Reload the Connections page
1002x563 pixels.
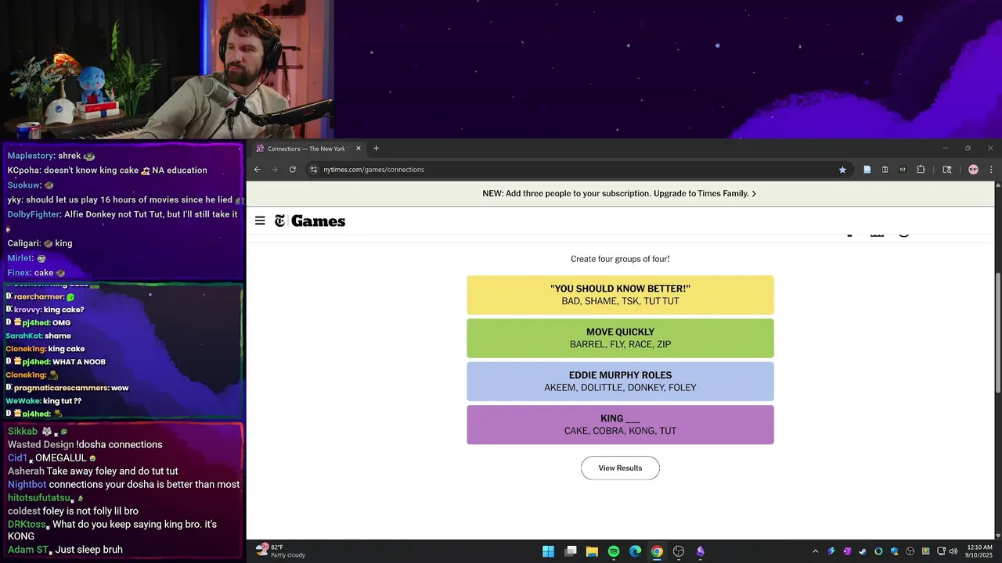tap(293, 170)
